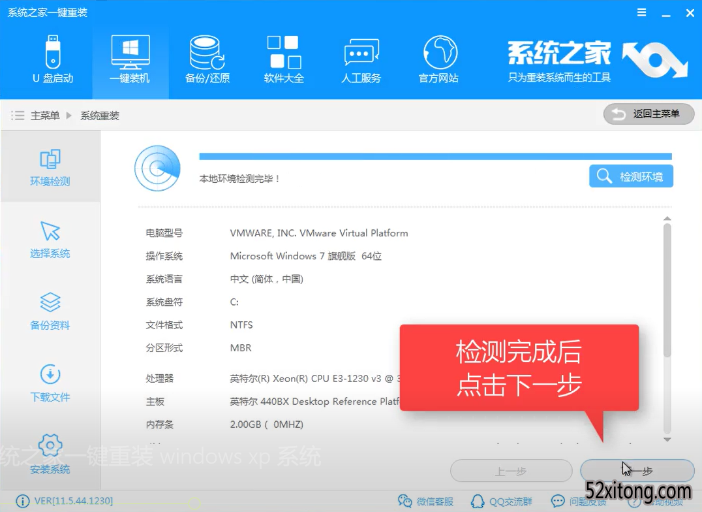
Task: Select 下载文件 sidebar step
Action: click(x=50, y=383)
